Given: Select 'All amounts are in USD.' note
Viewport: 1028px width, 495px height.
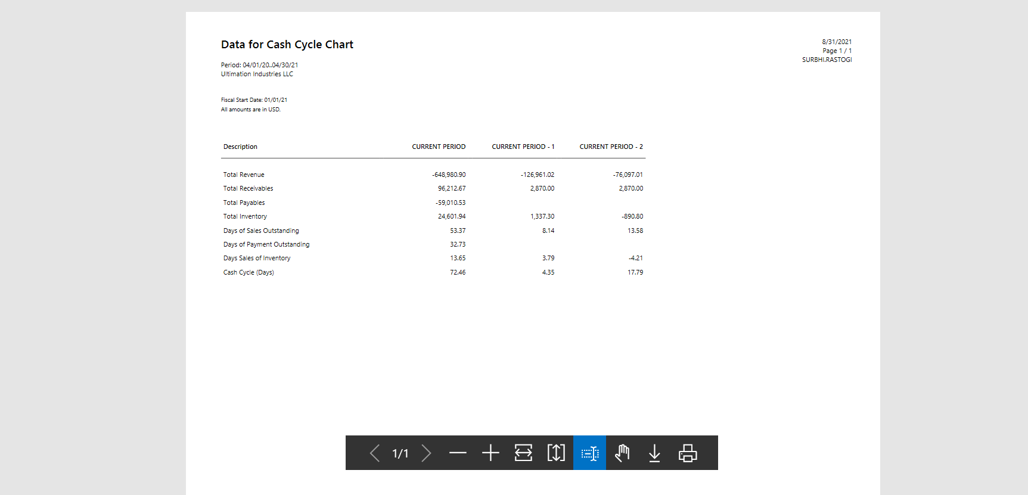Looking at the screenshot, I should [x=250, y=110].
